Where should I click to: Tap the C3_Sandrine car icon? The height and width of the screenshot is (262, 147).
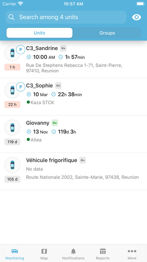tap(12, 53)
